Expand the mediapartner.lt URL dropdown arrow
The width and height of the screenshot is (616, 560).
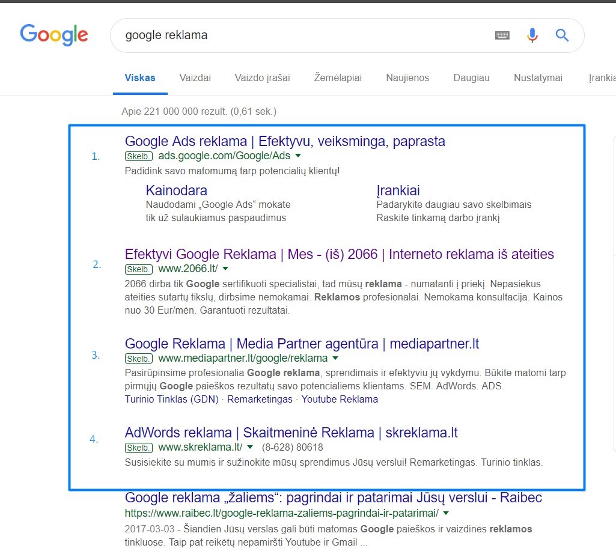click(335, 358)
